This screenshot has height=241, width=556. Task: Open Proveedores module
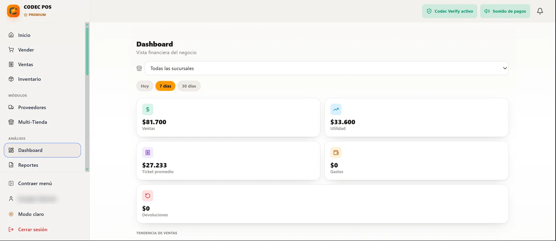pyautogui.click(x=42, y=107)
